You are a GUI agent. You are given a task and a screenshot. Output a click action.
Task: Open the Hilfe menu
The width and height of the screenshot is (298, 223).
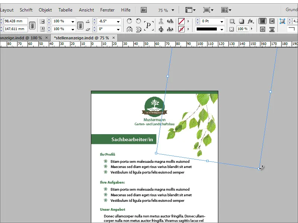126,10
